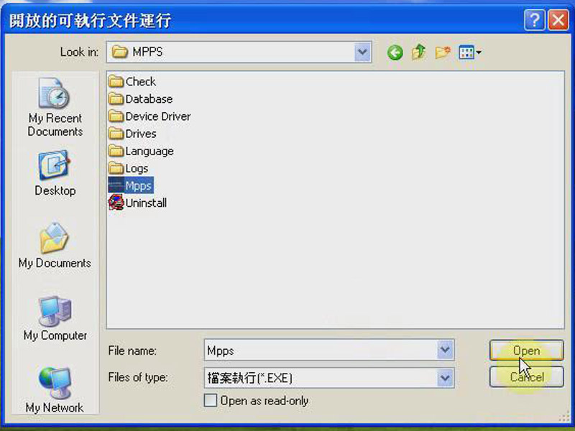Select the Language folder icon
The height and width of the screenshot is (431, 575).
(116, 151)
